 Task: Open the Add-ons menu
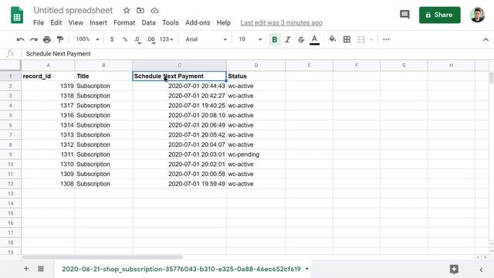pos(198,22)
